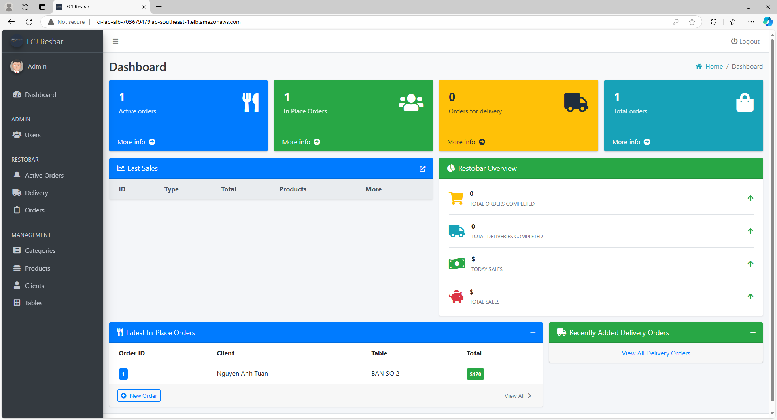This screenshot has width=777, height=420.
Task: Open browser favorites list icon
Action: 733,22
